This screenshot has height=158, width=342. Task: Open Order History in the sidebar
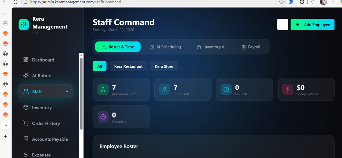click(45, 123)
